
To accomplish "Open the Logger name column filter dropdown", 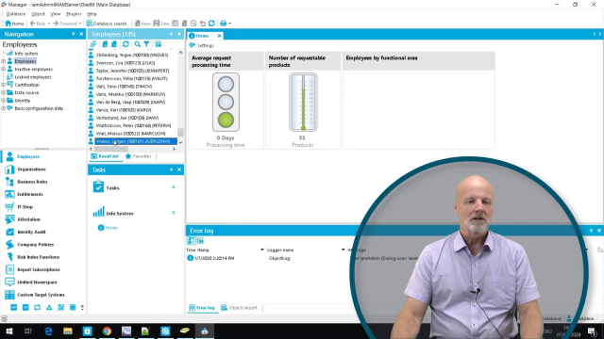I will point(343,250).
